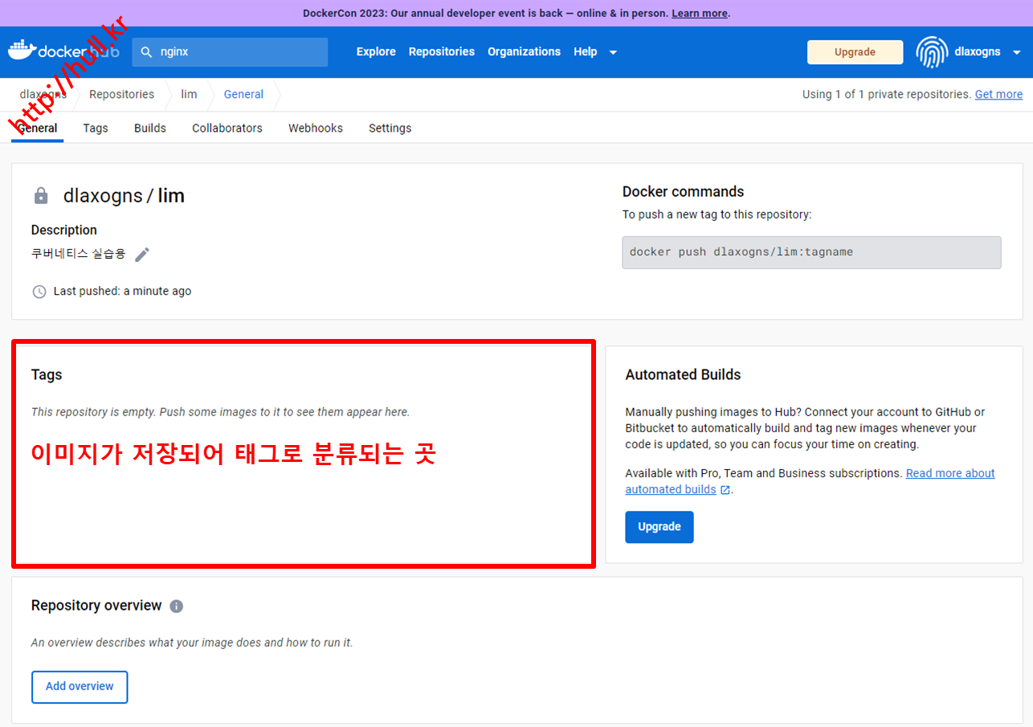1033x727 pixels.
Task: Click the pencil icon to edit description
Action: pyautogui.click(x=142, y=255)
